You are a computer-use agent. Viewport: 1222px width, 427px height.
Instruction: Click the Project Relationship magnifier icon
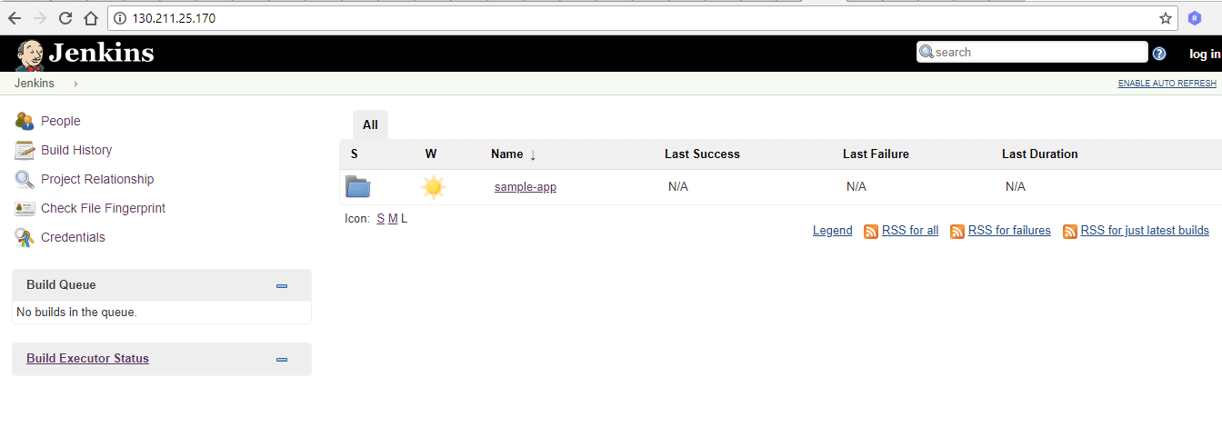pos(25,179)
